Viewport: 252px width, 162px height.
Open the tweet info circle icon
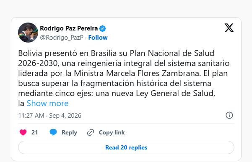click(229, 115)
